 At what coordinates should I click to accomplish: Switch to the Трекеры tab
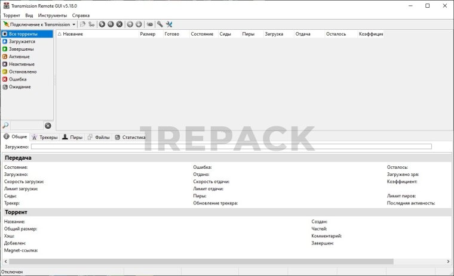[x=48, y=137]
